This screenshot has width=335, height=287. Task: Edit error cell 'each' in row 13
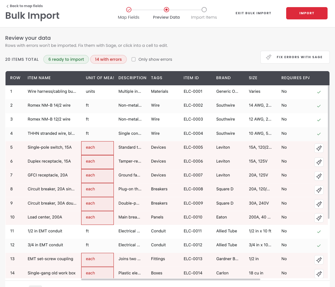[97, 260]
